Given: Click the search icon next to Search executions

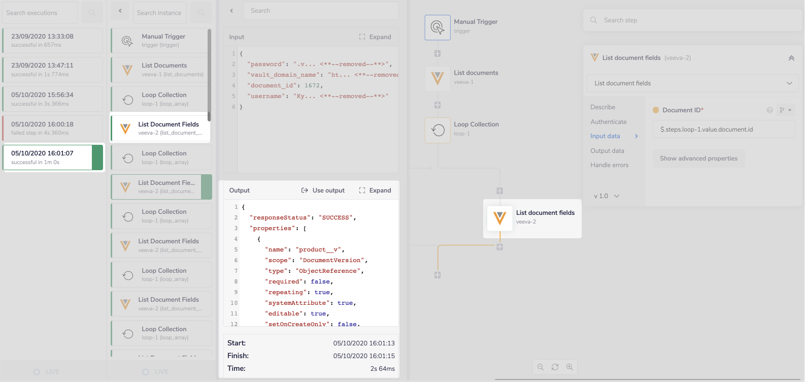Looking at the screenshot, I should 92,13.
